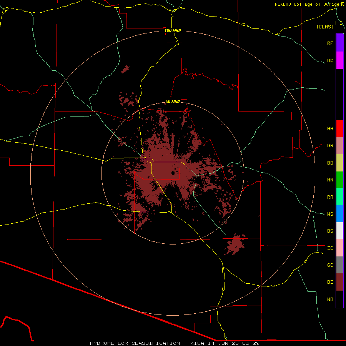Image resolution: width=346 pixels, height=346 pixels.
Task: Click the BI dark-red legend swatch
Action: point(339,282)
